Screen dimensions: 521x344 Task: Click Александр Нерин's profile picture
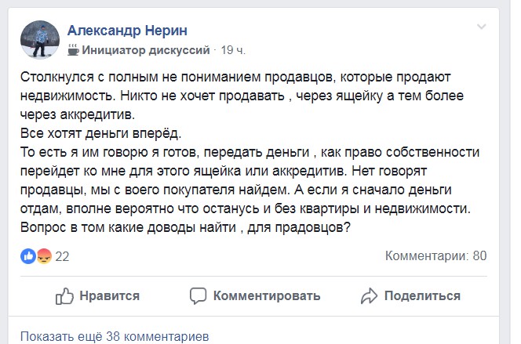point(36,39)
